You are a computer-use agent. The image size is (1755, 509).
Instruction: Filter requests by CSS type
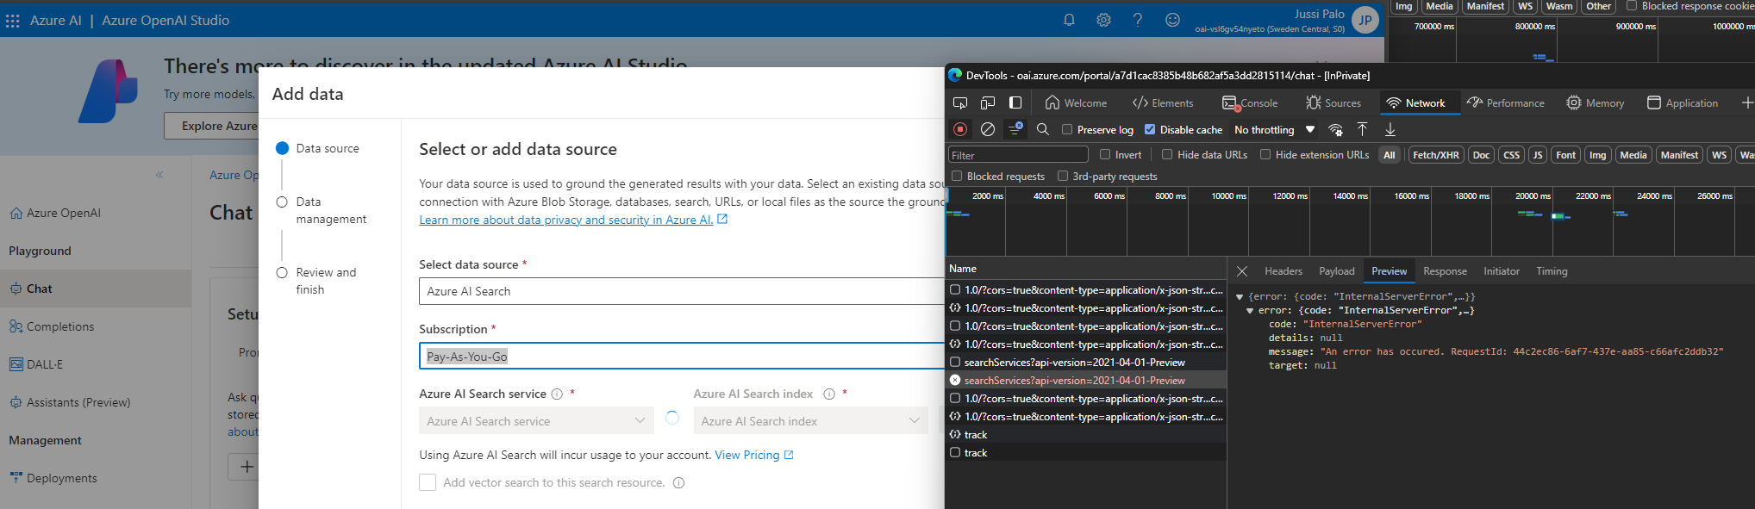[1511, 155]
